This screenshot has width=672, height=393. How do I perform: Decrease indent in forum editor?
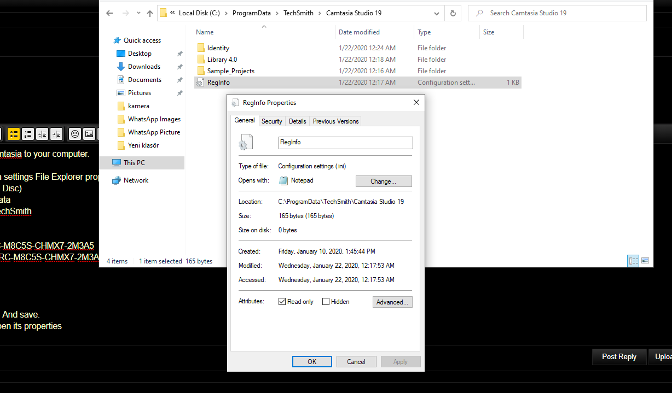42,134
